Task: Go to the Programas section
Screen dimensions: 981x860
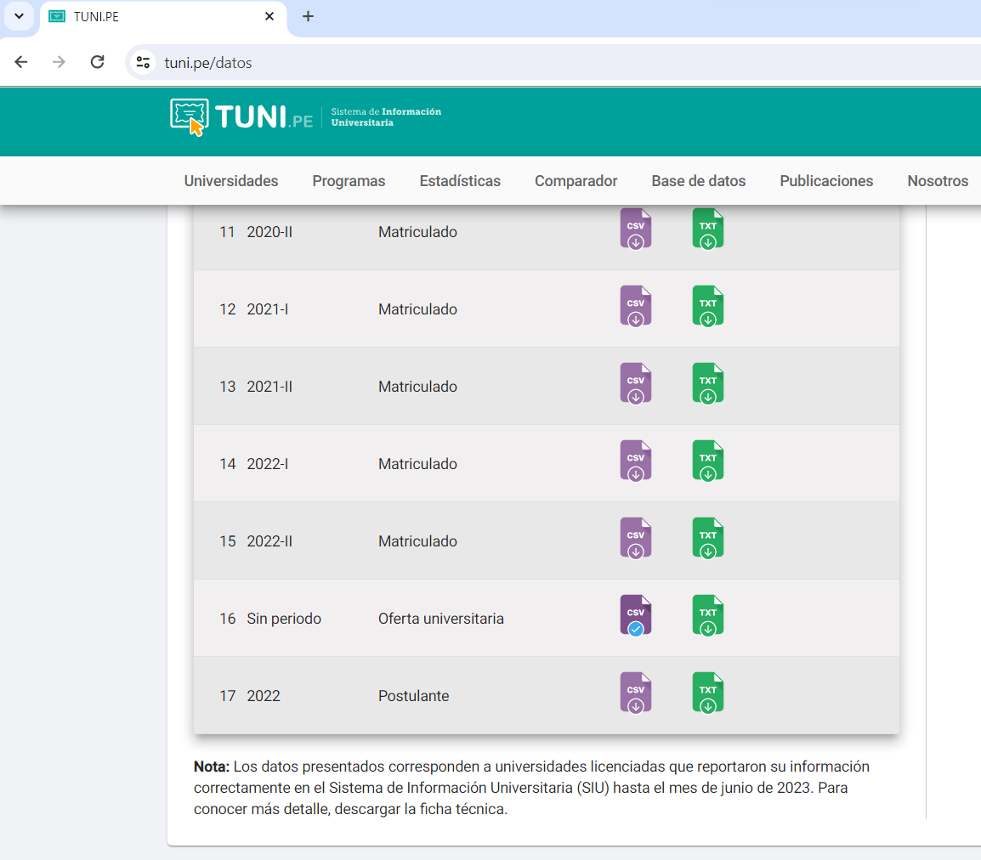Action: point(349,181)
